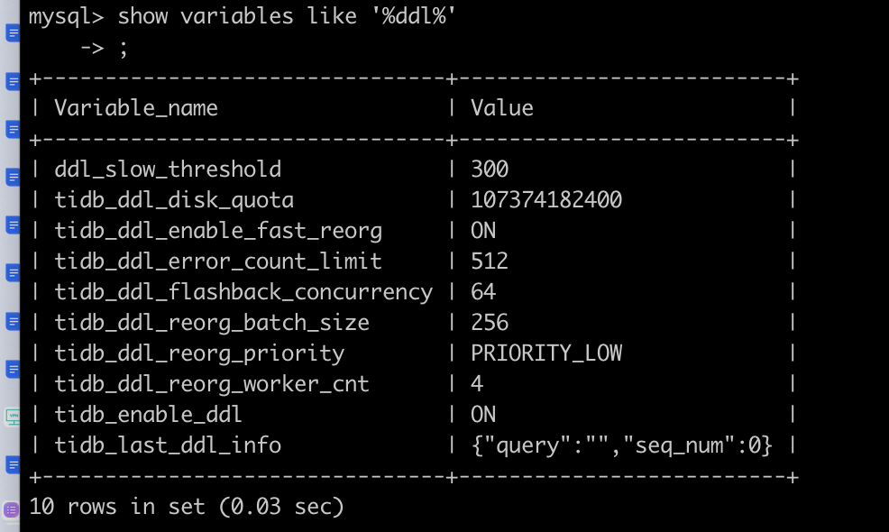The image size is (889, 532).
Task: Click the tidb_ddl_reorg_worker_cnt variable name
Action: point(212,383)
